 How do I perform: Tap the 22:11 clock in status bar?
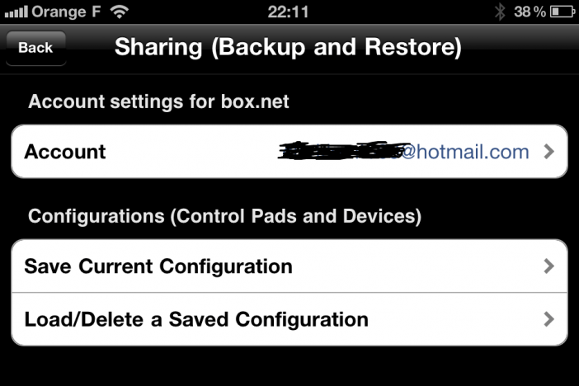pos(288,12)
